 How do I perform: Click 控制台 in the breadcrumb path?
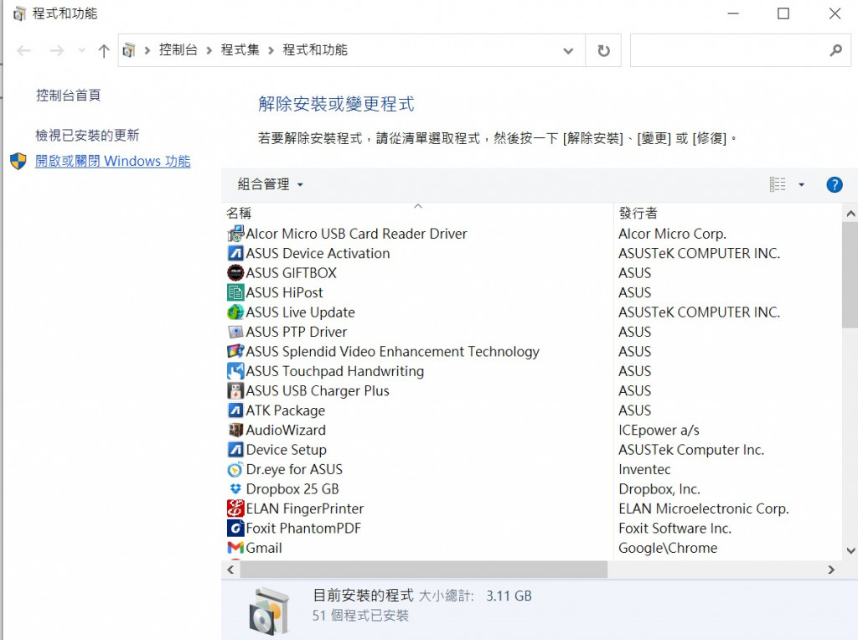coord(178,50)
